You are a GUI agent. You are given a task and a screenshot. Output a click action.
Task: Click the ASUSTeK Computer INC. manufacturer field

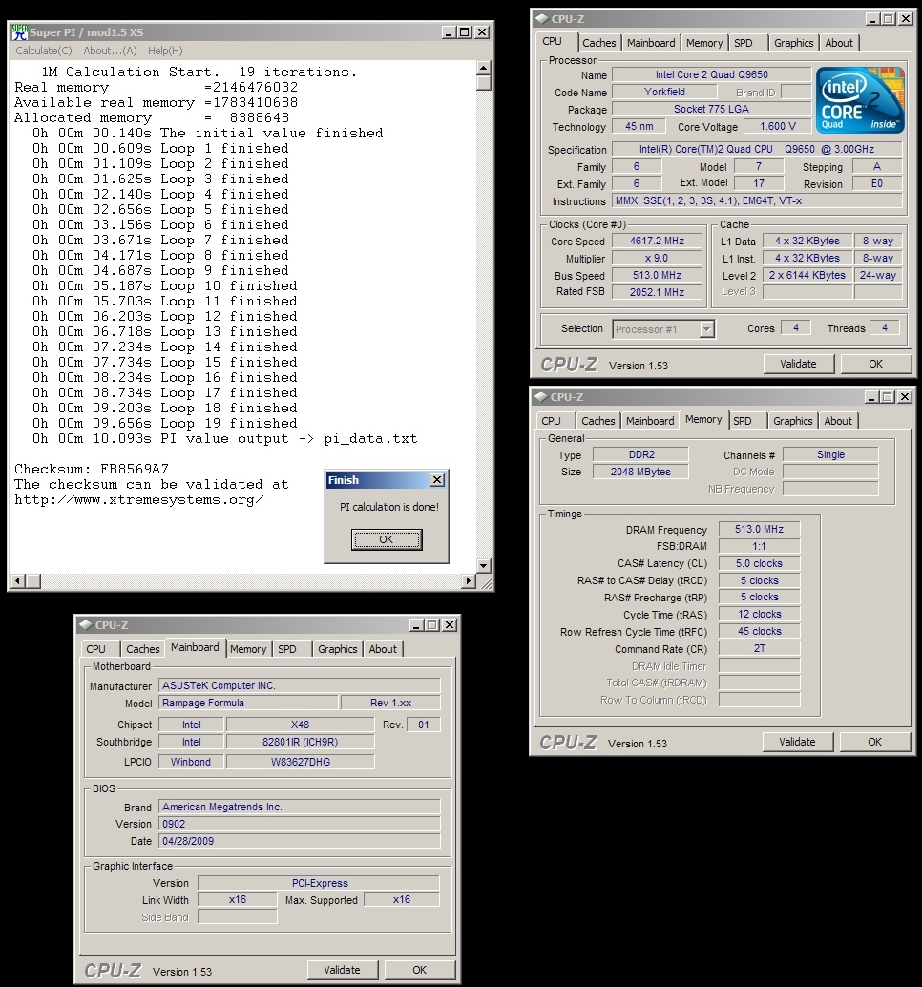click(x=300, y=685)
